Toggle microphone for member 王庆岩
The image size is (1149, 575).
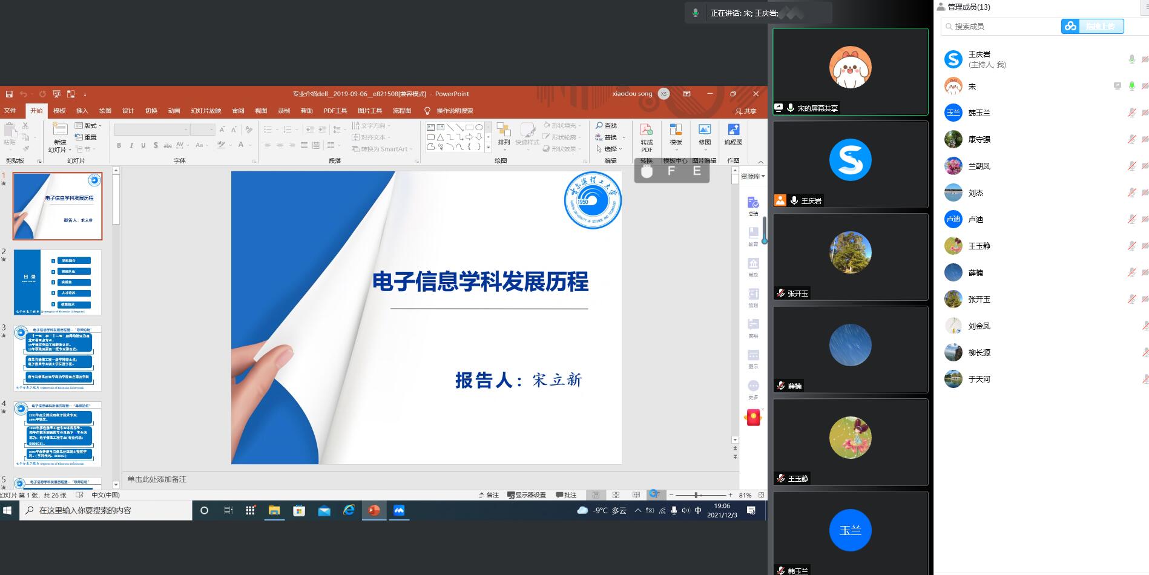pyautogui.click(x=1131, y=59)
